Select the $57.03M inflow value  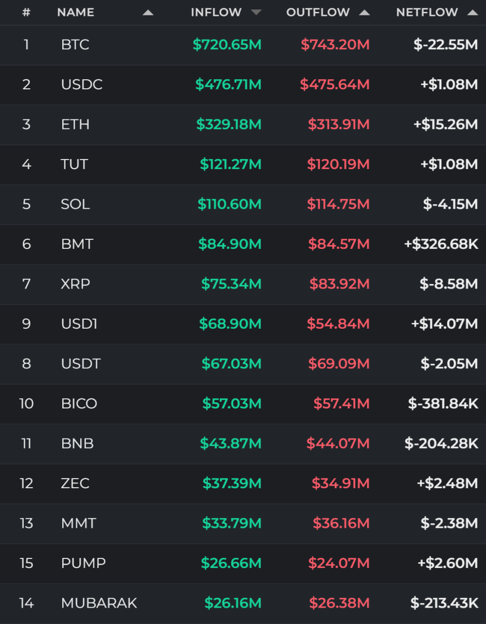[232, 403]
